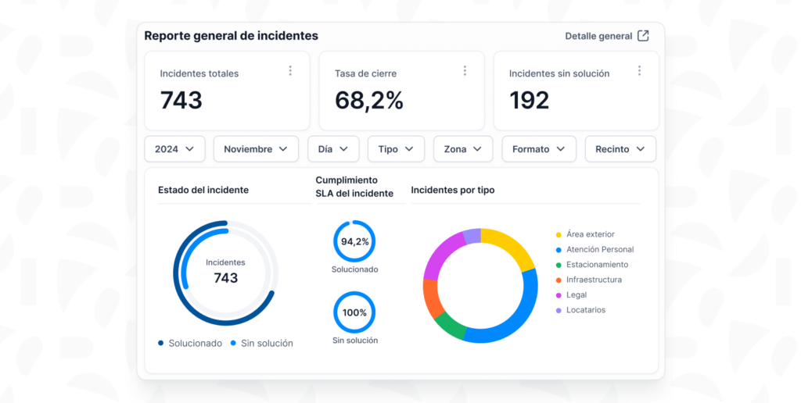Click the 94,2% Solucionado SLA gauge
Viewport: 801px width, 403px height.
[354, 241]
